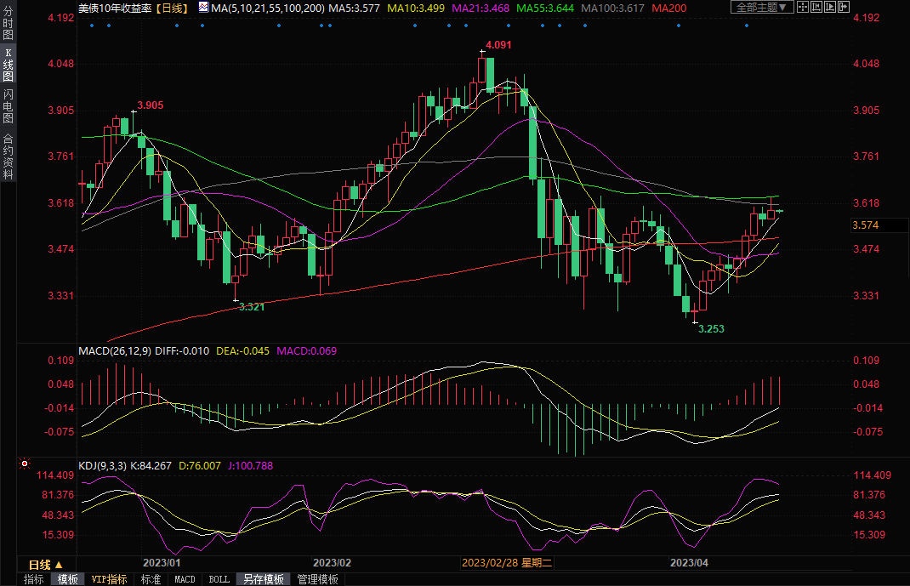Enable the VIP指标 option
This screenshot has width=910, height=586.
tap(109, 579)
